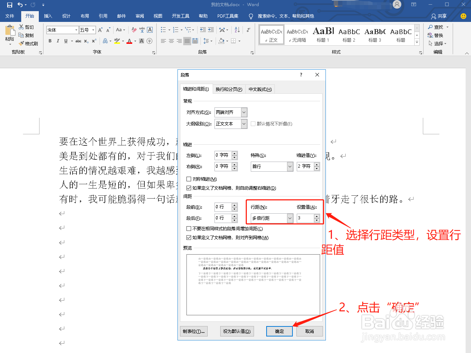This screenshot has height=353, width=471.
Task: Click the Cut (剪切) scissors button
Action: click(26, 27)
